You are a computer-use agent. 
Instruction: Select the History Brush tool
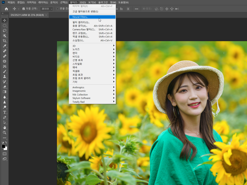point(5,82)
